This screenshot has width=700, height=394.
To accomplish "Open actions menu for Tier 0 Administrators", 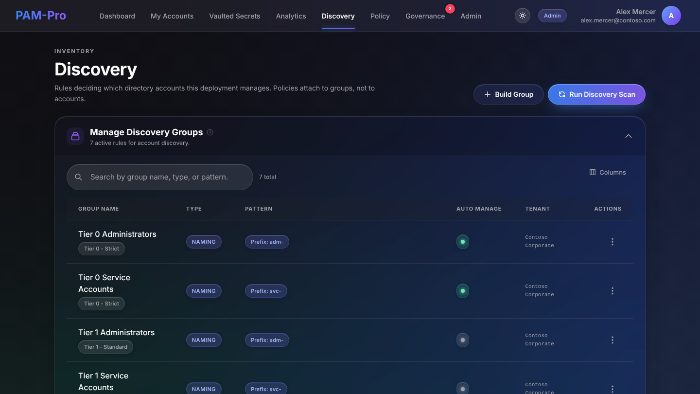I will [x=612, y=242].
